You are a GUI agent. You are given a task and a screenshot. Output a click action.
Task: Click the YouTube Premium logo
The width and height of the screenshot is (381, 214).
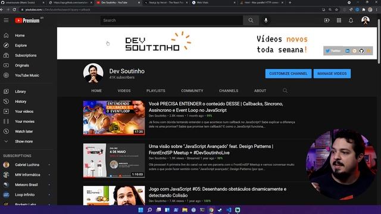(x=27, y=21)
